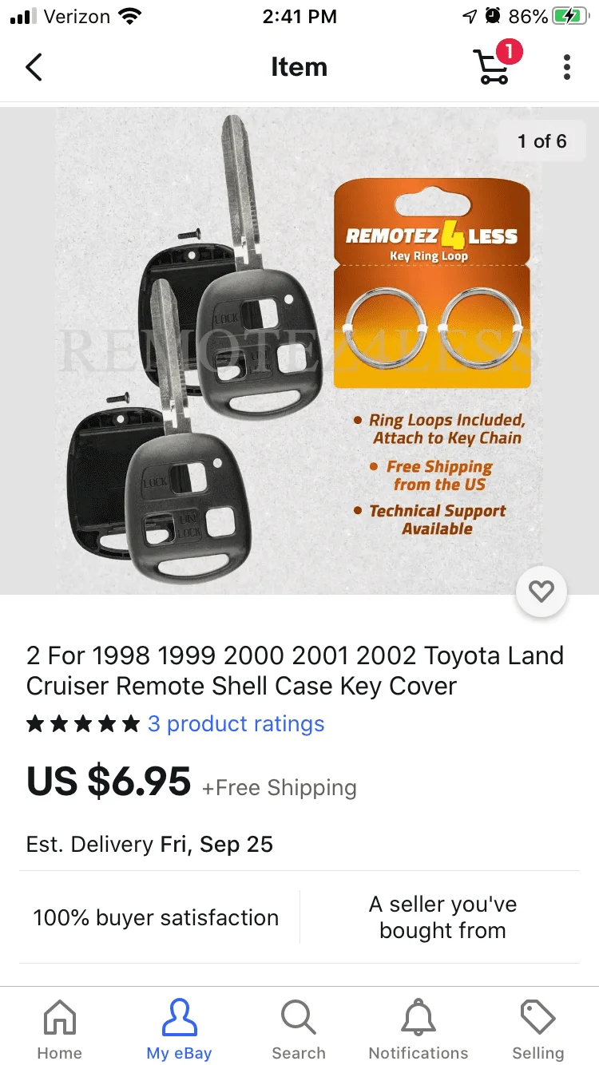Tap the five-star rating row
This screenshot has width=599, height=1065.
[83, 724]
